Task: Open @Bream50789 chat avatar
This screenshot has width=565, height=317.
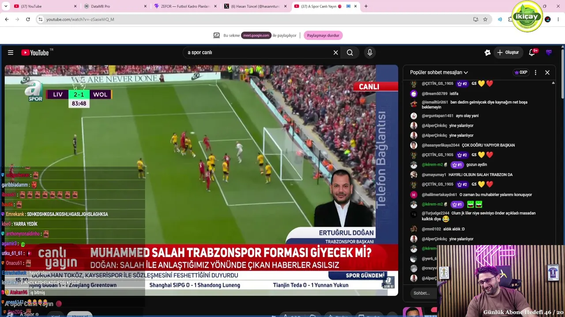Action: point(414,94)
